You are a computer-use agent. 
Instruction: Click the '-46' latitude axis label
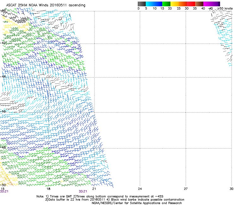(x=3, y=111)
